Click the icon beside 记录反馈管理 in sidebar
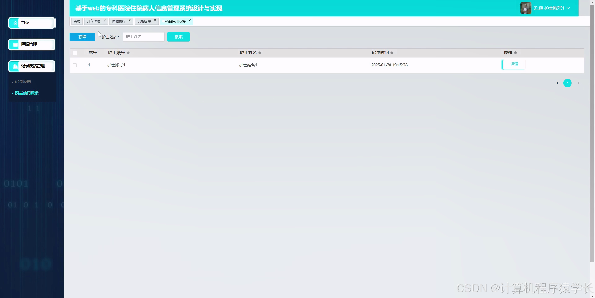 tap(15, 66)
